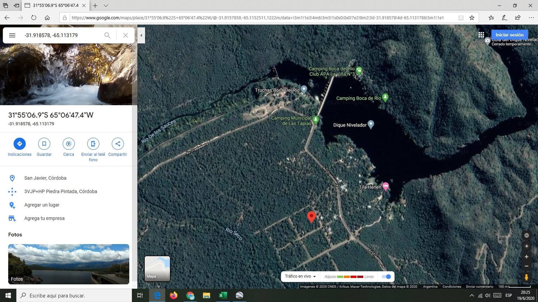Show hidden system tray icons

tap(472, 295)
